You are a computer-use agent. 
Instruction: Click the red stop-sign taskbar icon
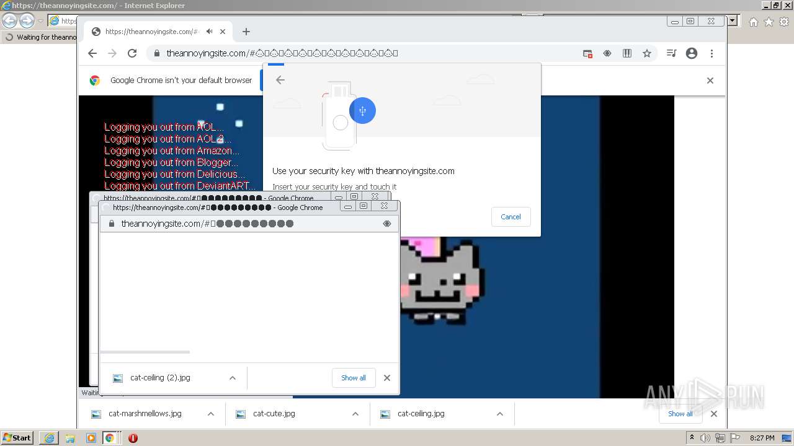(x=132, y=438)
